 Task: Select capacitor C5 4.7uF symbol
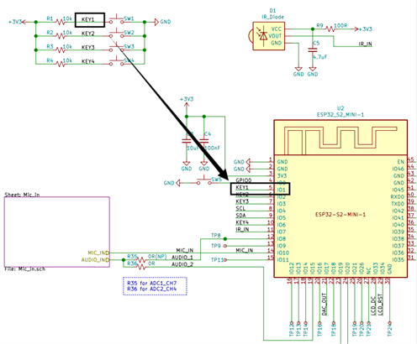pos(313,50)
